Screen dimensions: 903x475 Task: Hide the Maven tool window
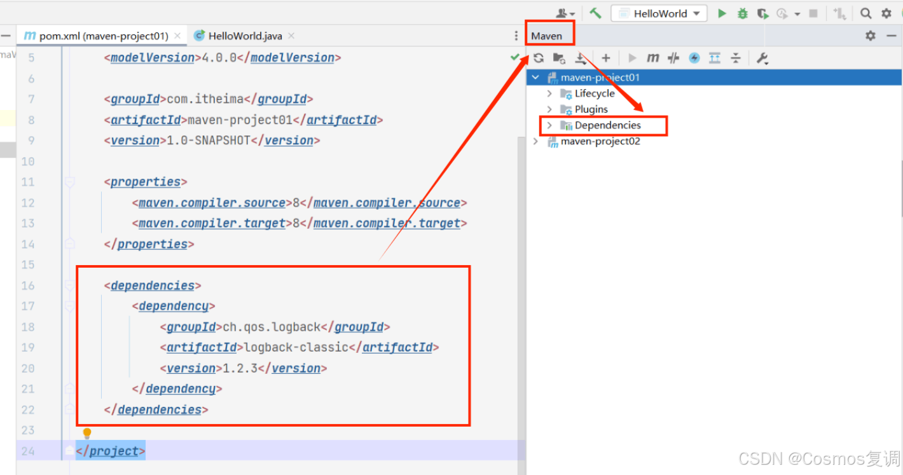point(891,36)
